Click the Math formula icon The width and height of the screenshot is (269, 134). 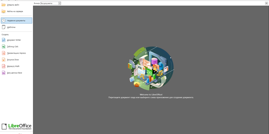pyautogui.click(x=4, y=66)
